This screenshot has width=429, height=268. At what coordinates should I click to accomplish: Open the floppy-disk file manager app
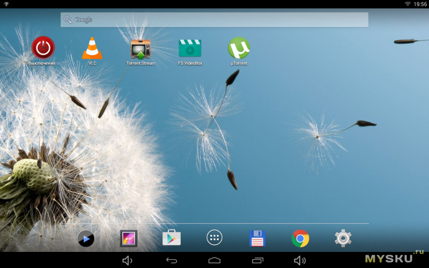coord(257,239)
